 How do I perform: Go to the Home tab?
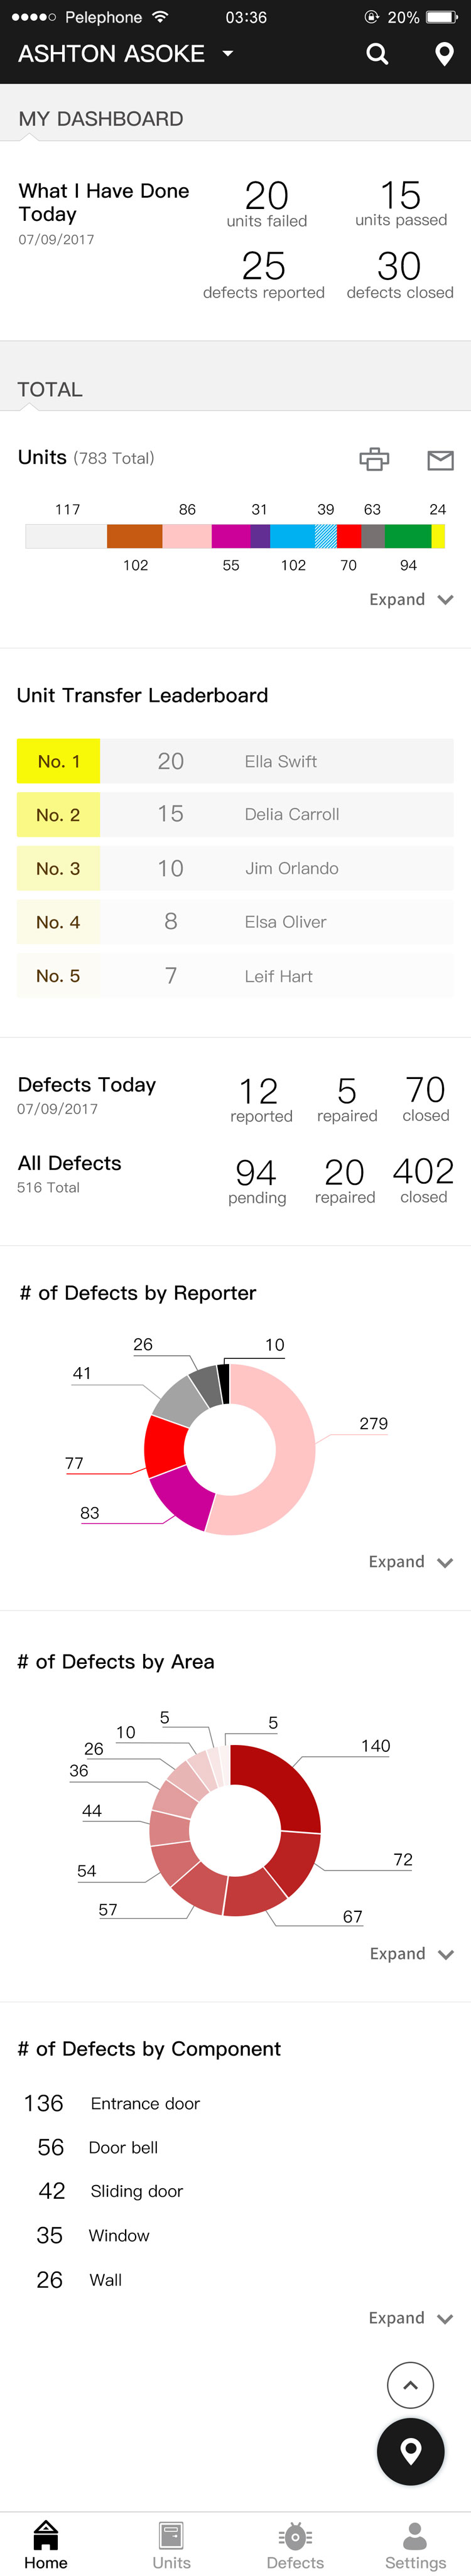pyautogui.click(x=46, y=2544)
